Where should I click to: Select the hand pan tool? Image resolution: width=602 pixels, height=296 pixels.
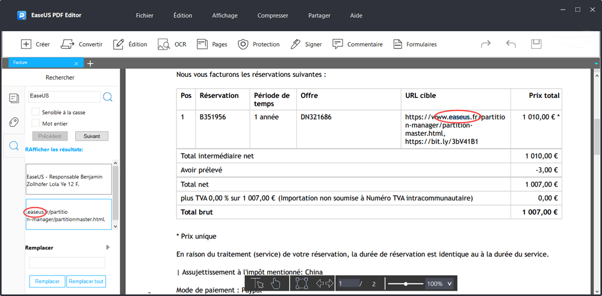[276, 284]
